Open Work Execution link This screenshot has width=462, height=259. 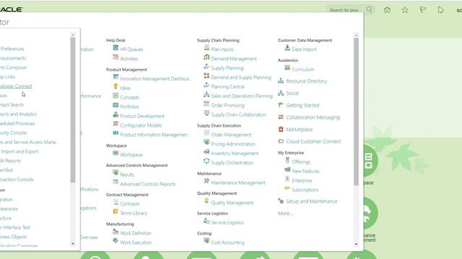tap(136, 242)
